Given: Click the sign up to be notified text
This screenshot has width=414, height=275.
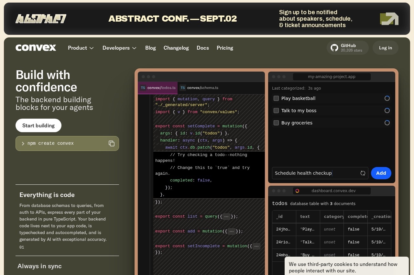Looking at the screenshot, I should [x=316, y=19].
